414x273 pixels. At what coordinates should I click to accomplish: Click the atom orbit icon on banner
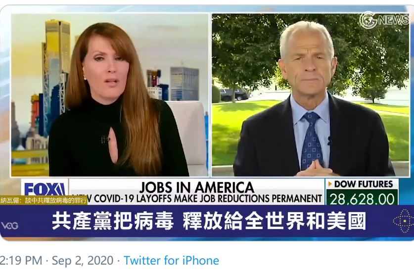(403, 221)
